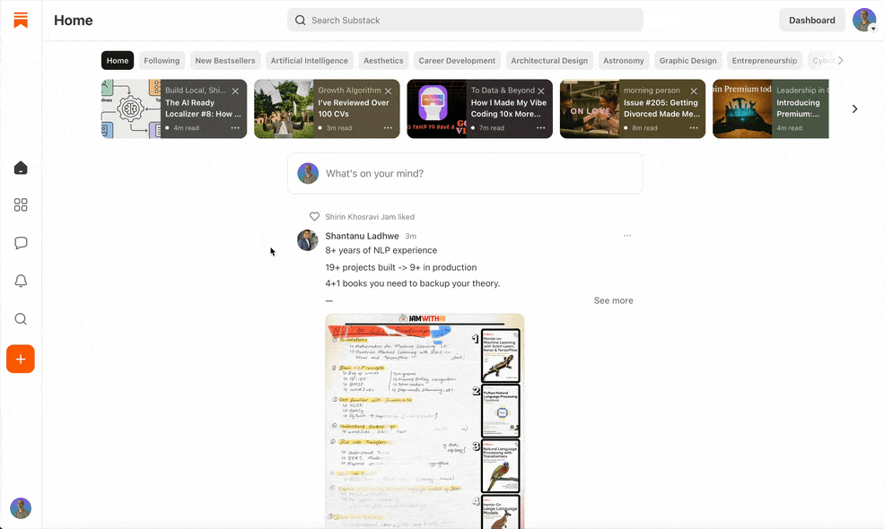Viewport: 884px width, 529px height.
Task: Click the What's on your mind box
Action: 465,174
